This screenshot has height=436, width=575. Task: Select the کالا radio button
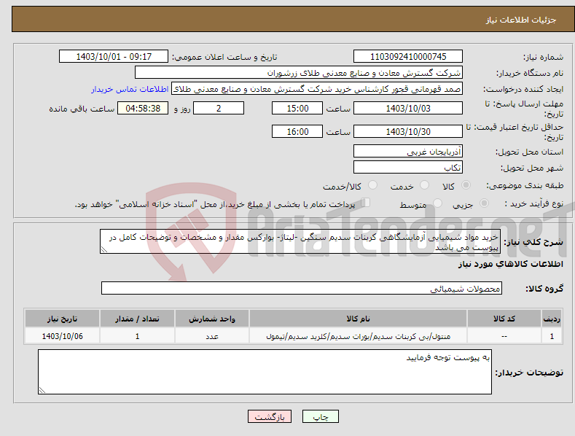(x=466, y=185)
